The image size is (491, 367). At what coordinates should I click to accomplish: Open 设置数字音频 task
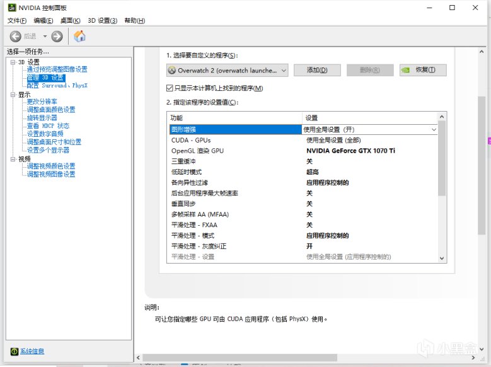45,134
